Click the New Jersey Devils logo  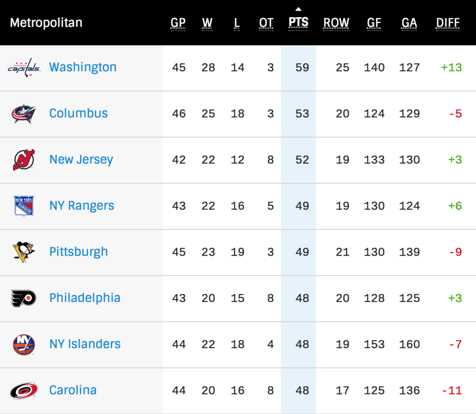pos(24,160)
